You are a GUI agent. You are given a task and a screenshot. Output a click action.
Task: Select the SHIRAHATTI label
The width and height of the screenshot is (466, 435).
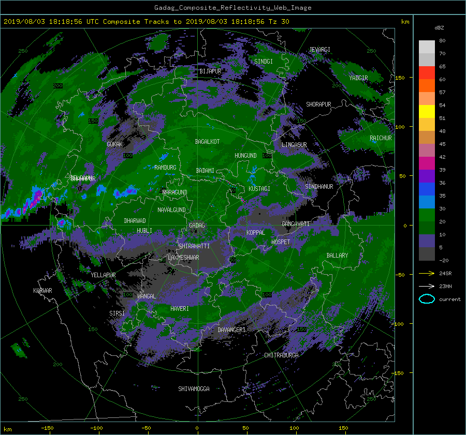tap(194, 246)
